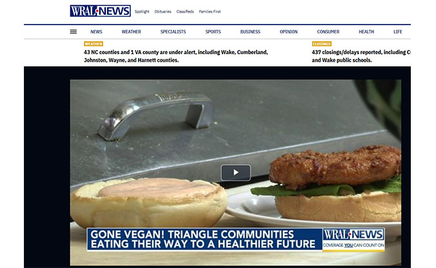Open the hamburger menu icon
Screen dimensions: 436x268
[73, 32]
